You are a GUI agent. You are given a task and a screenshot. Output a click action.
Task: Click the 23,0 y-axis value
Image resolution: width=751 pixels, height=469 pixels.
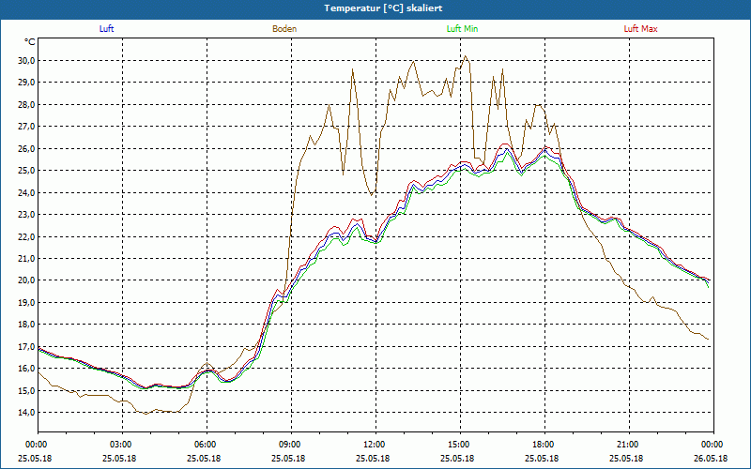click(26, 215)
